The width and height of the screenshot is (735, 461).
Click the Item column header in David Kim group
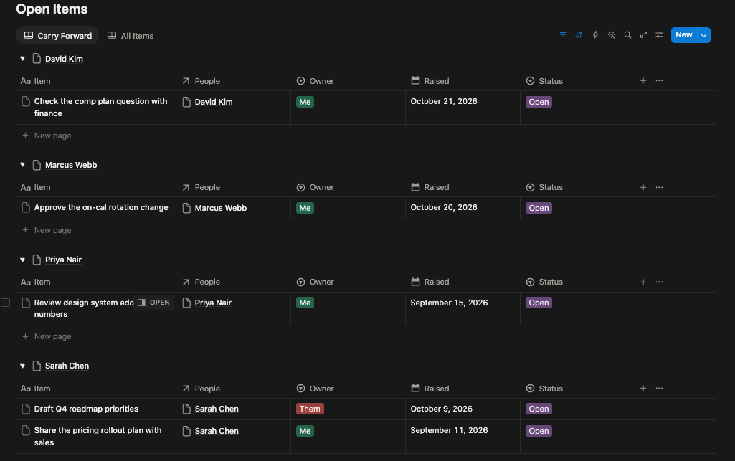(x=36, y=81)
